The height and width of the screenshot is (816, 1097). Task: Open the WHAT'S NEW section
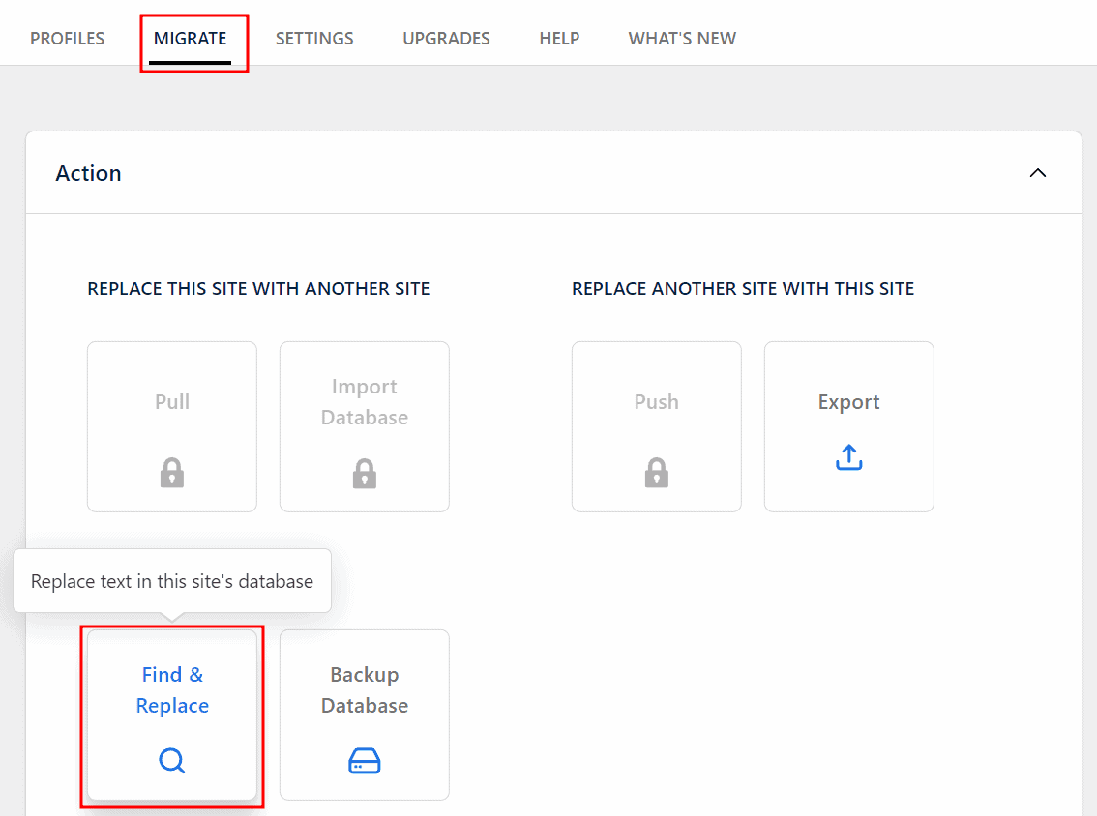coord(682,38)
